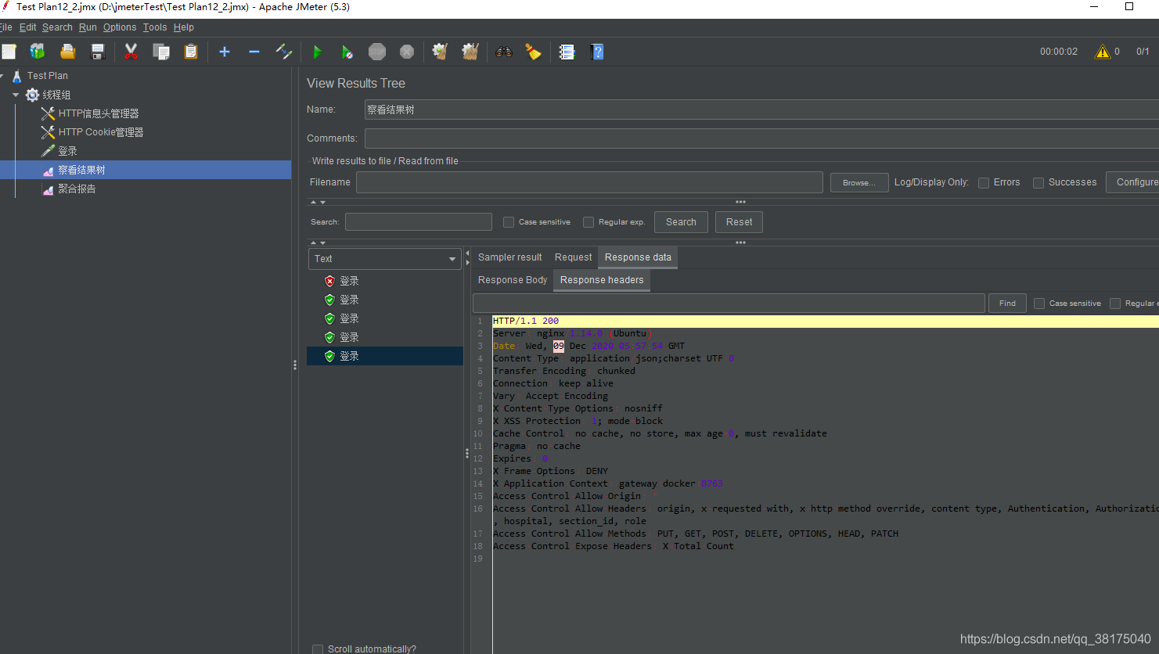Click the minus Collapse All icon

[254, 52]
